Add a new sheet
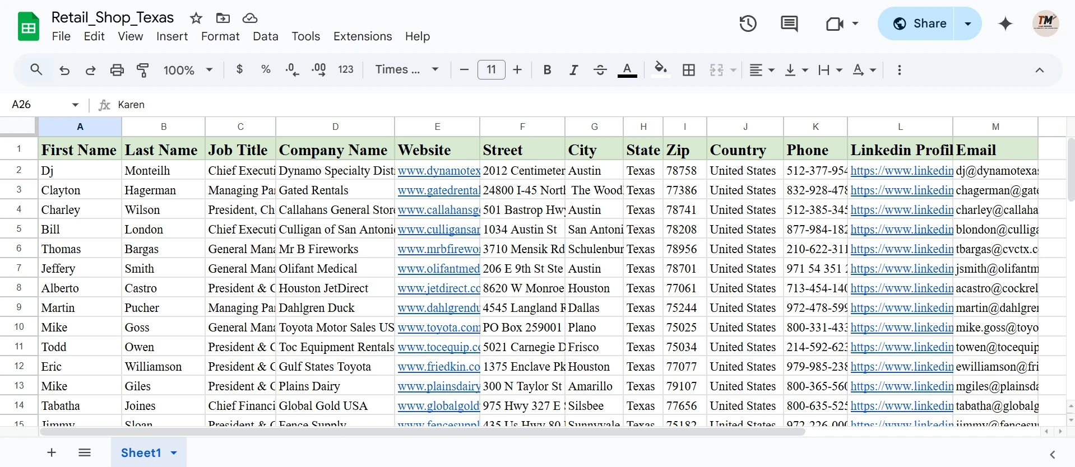The image size is (1075, 467). pos(52,452)
